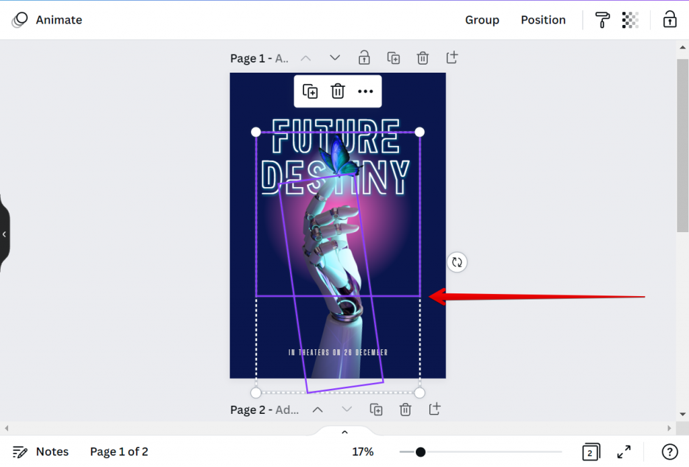This screenshot has height=467, width=689.
Task: Delete selection using floating toolbar trash
Action: pos(338,92)
